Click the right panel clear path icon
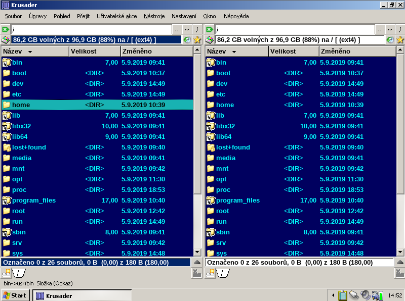This screenshot has height=301, width=405. (x=210, y=29)
